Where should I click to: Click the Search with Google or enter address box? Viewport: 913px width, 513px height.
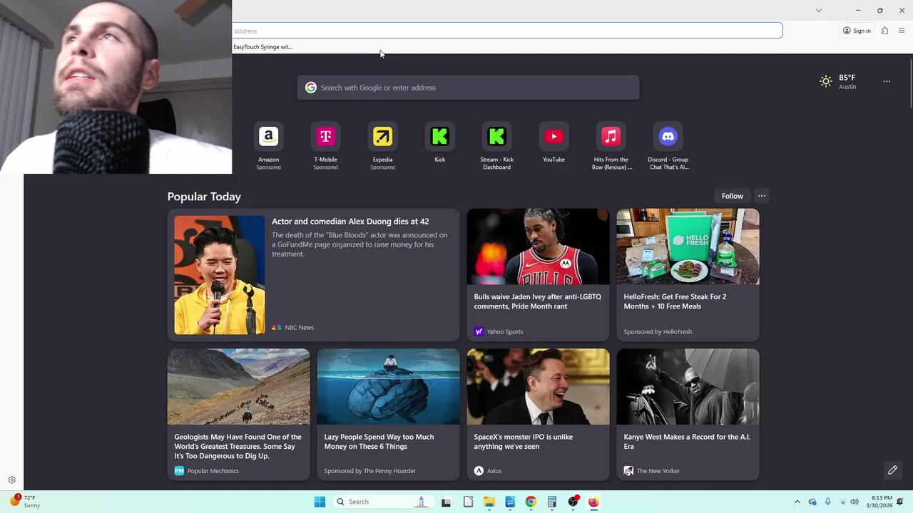(x=468, y=88)
